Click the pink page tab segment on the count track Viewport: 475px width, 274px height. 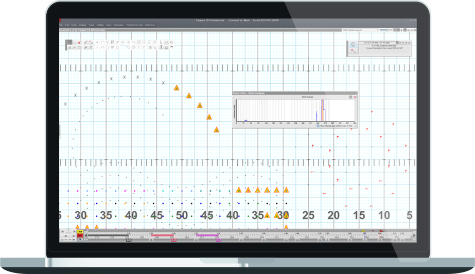[208, 235]
